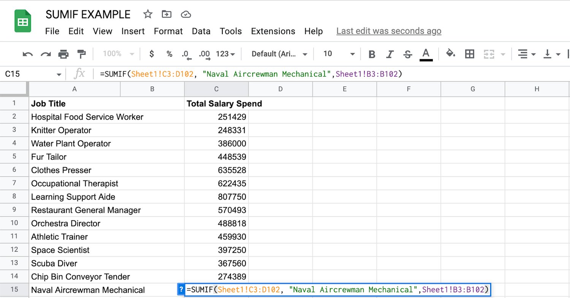Click into the formula bar

(332, 74)
